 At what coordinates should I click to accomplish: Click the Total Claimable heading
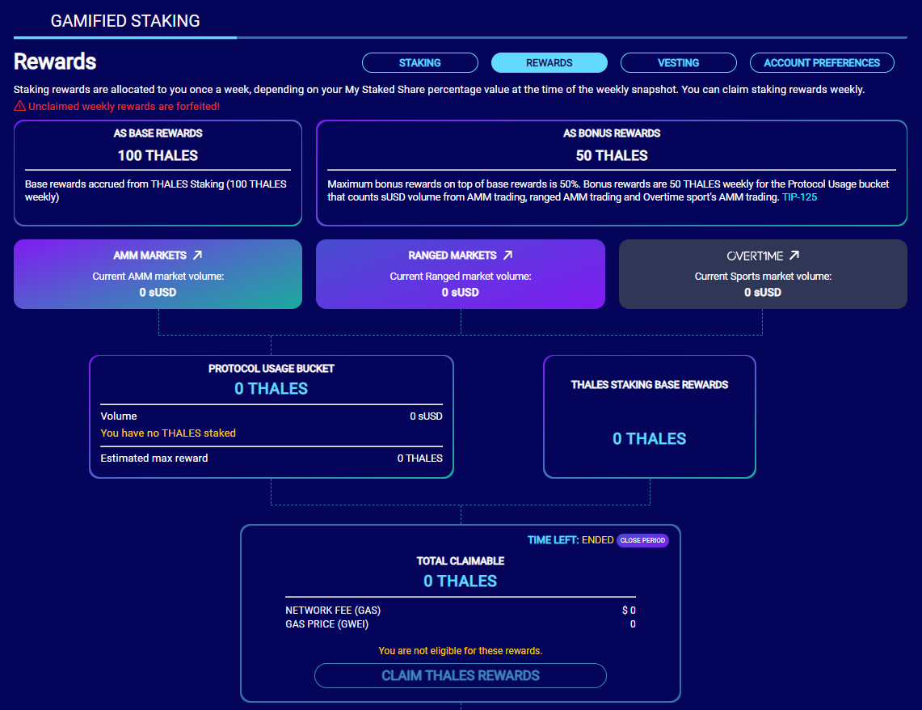pos(461,561)
